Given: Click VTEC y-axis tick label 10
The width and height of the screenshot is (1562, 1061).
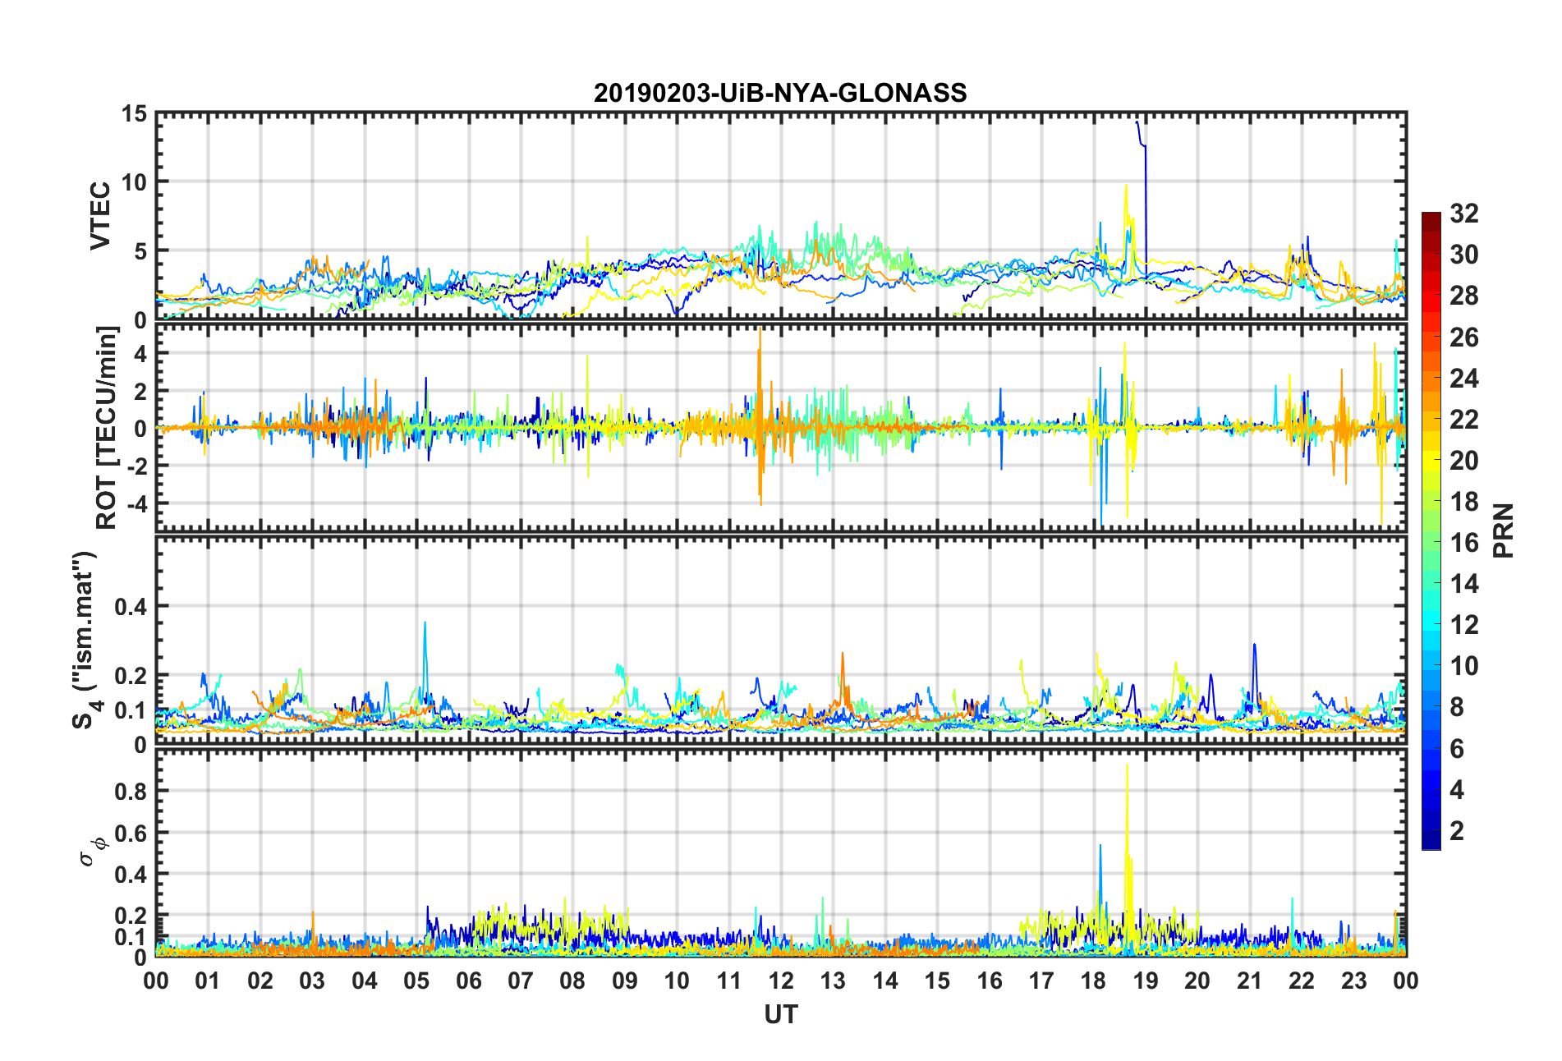Looking at the screenshot, I should (x=134, y=182).
